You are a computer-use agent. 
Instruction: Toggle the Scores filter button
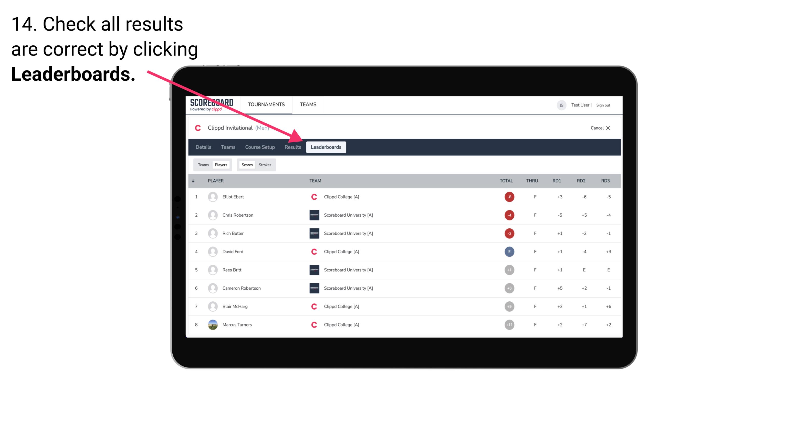point(247,164)
